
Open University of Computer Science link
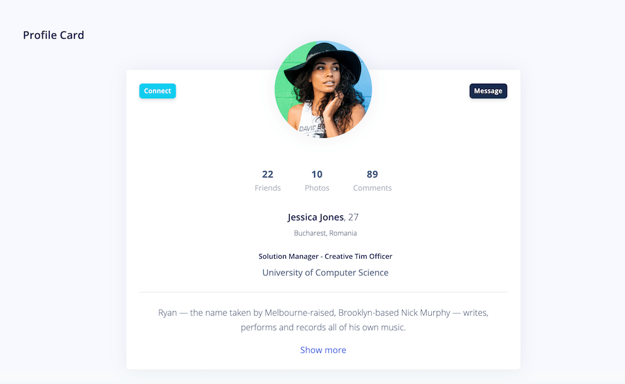325,272
